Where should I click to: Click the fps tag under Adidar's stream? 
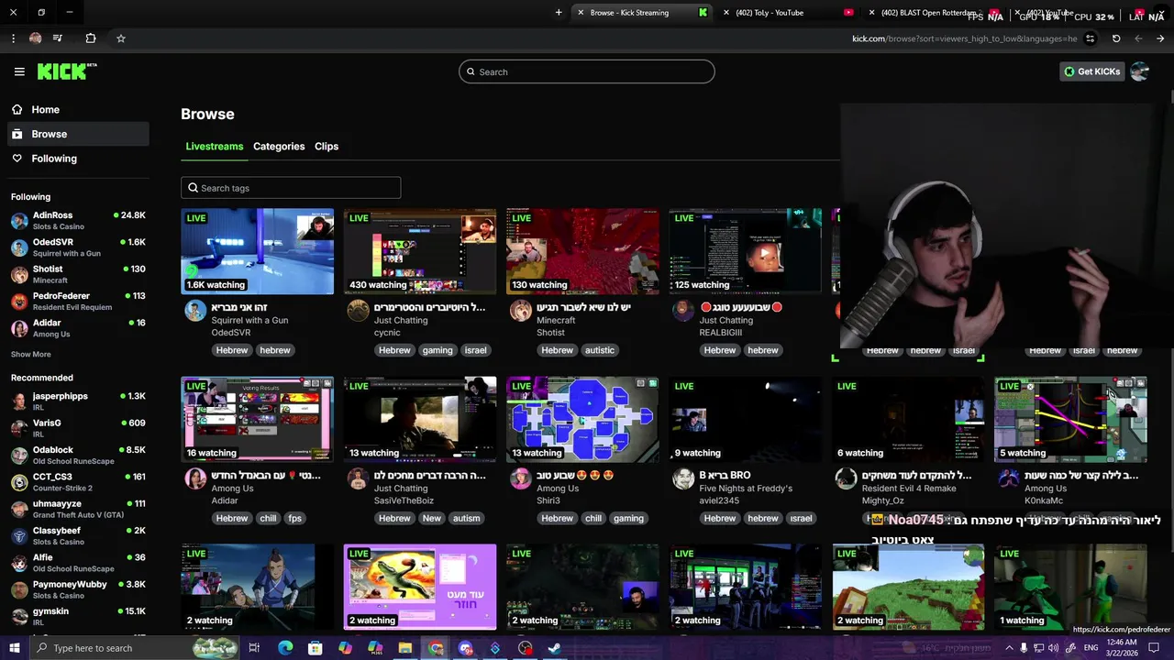point(294,518)
